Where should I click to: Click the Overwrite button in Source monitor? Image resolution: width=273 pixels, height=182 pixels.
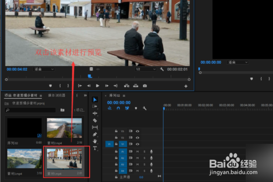point(136,86)
